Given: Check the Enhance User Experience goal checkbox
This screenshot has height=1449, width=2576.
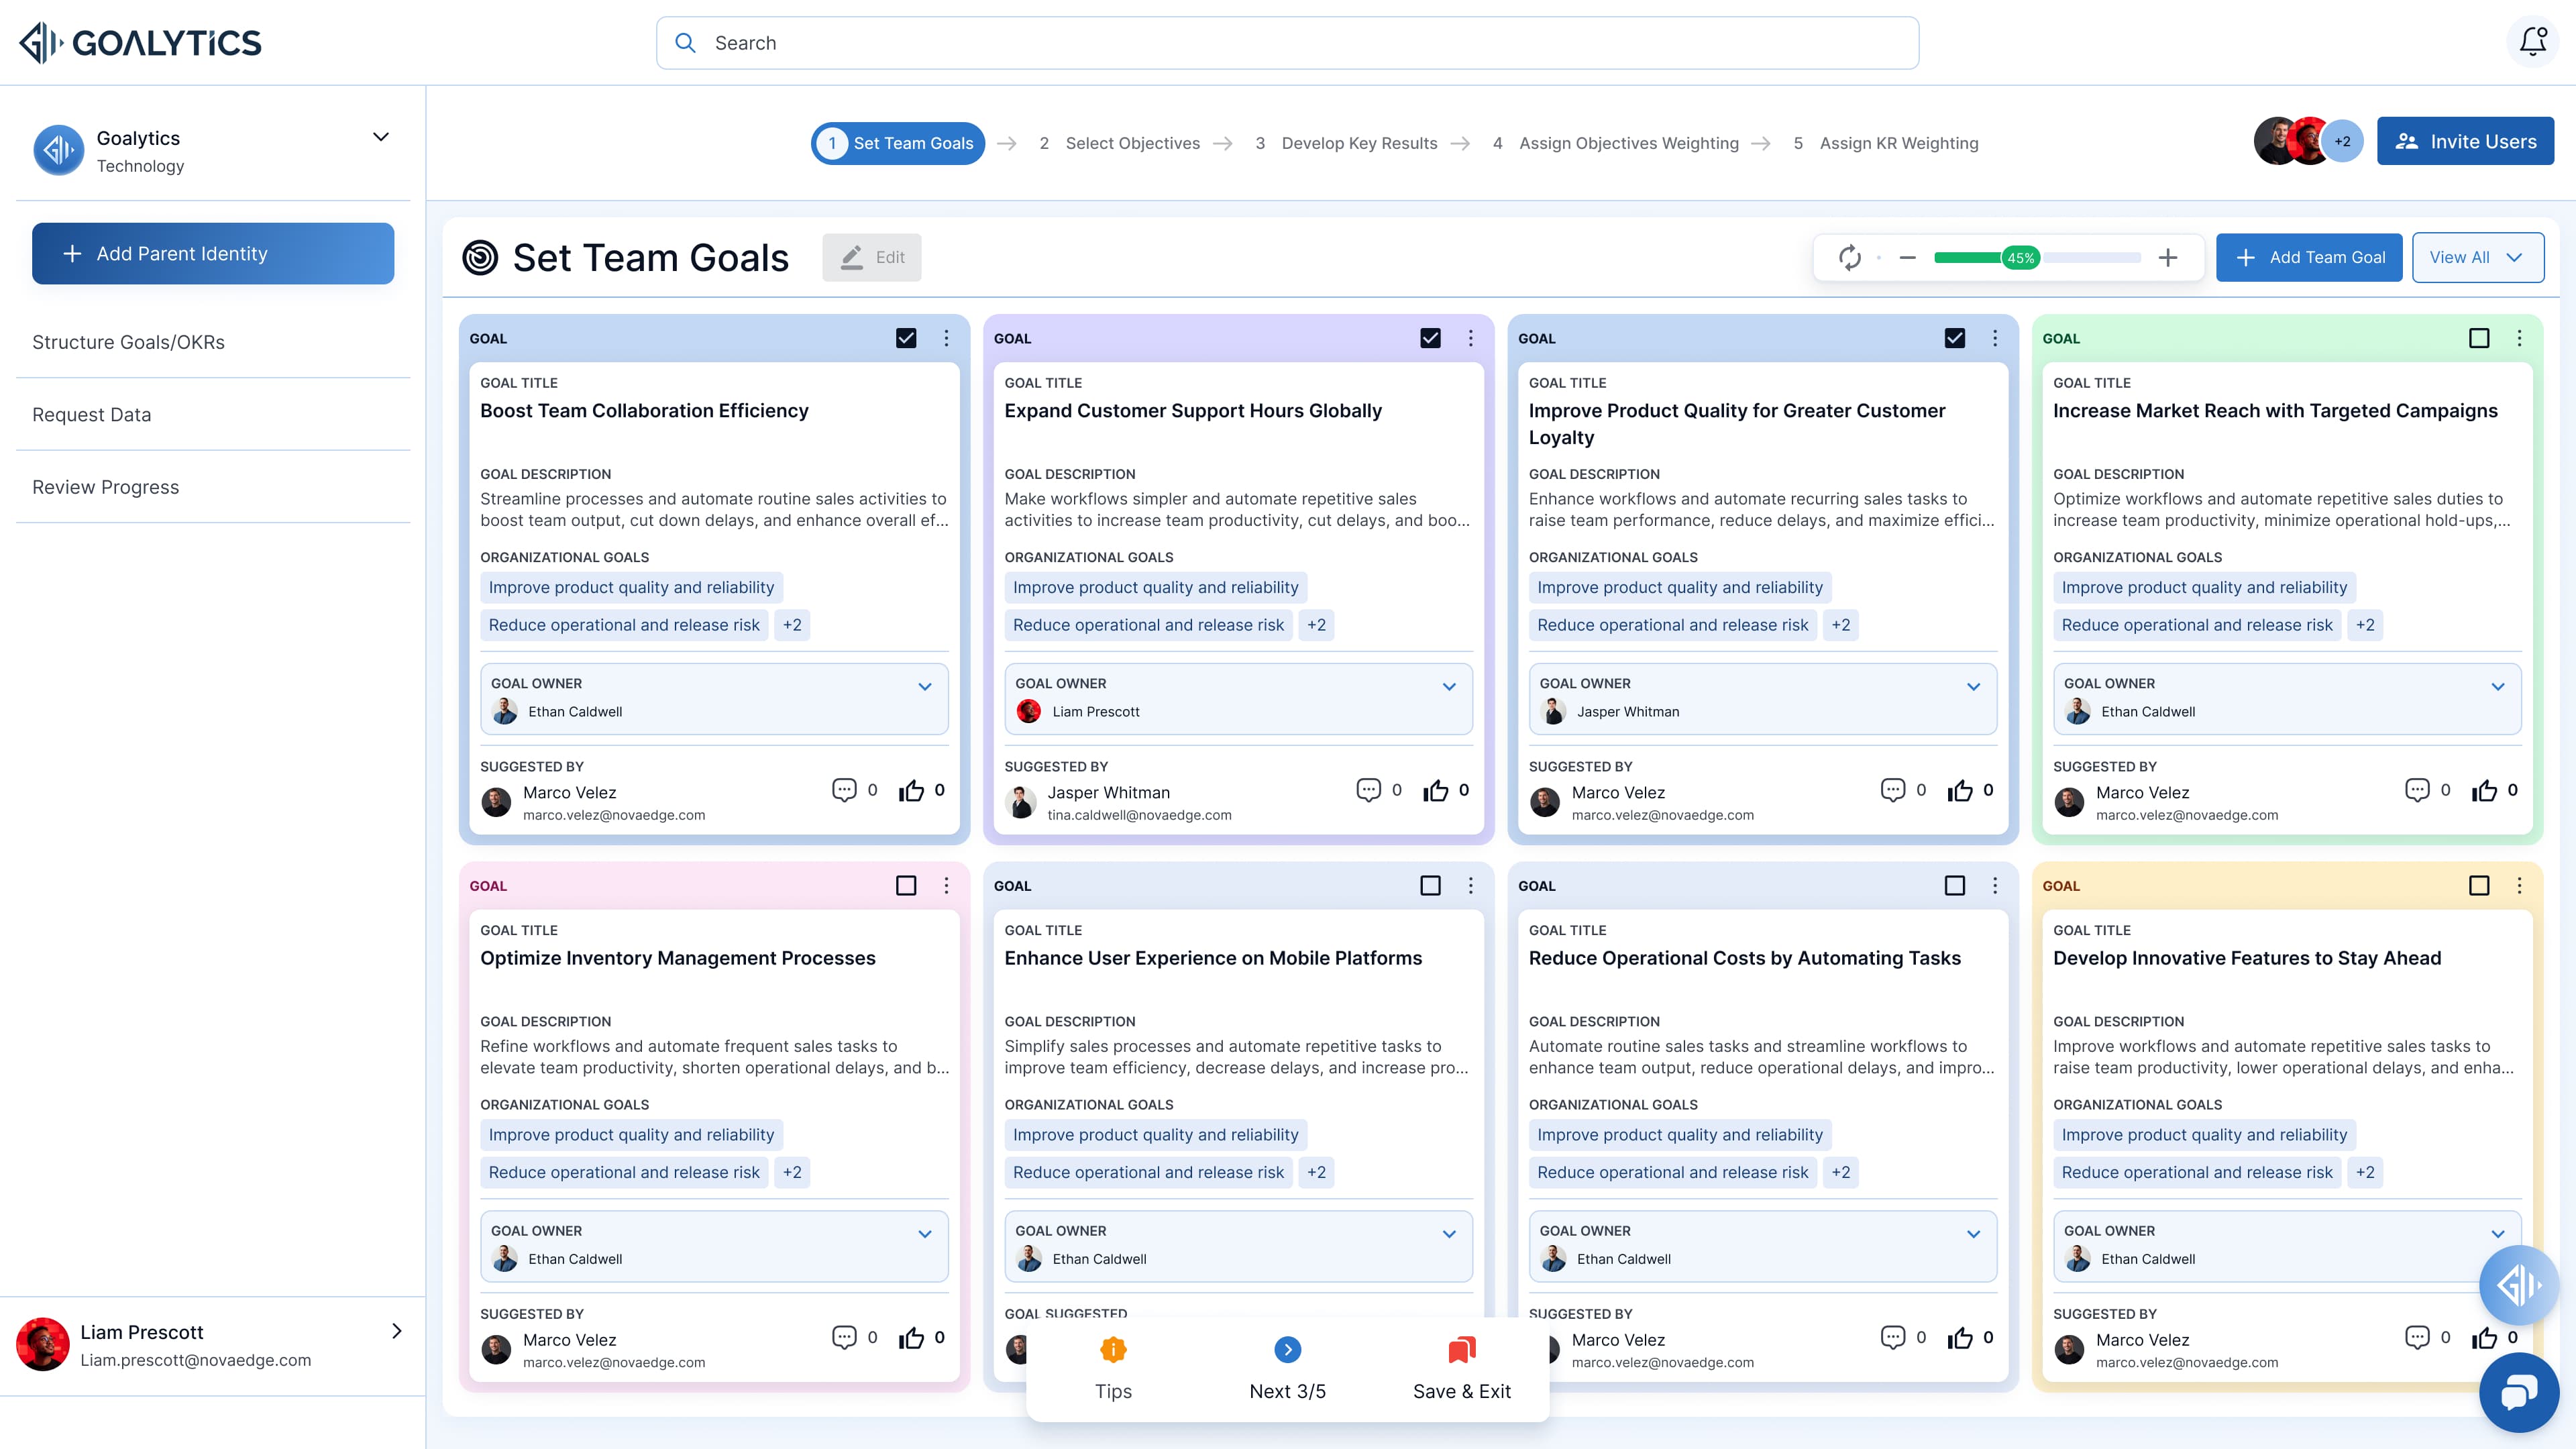Looking at the screenshot, I should [1430, 885].
